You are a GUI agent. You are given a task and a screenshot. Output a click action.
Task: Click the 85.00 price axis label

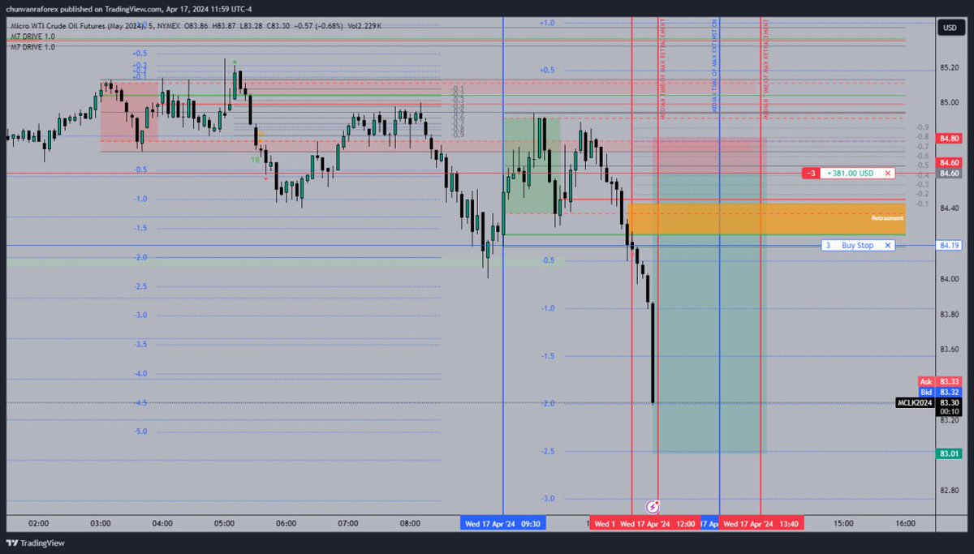[949, 102]
